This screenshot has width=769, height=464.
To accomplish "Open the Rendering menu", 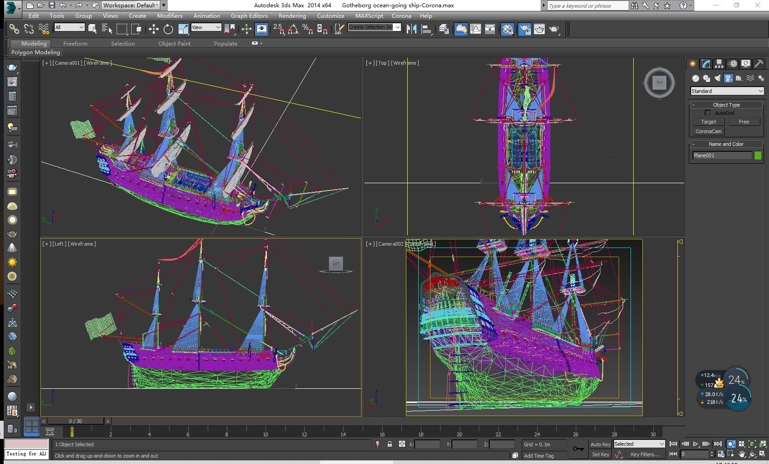I will click(x=292, y=15).
